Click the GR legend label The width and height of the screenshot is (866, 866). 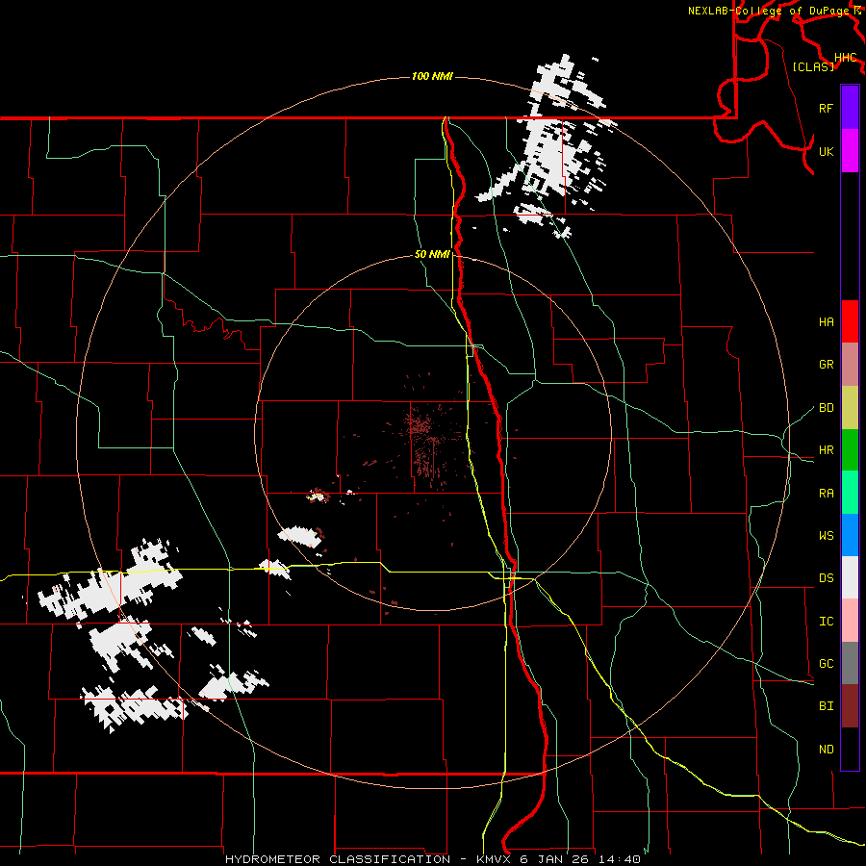[826, 365]
